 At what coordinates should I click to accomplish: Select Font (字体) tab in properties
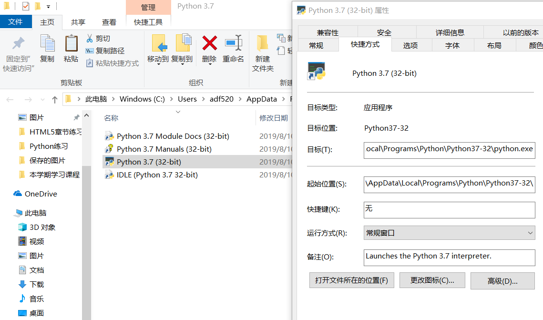(x=452, y=45)
